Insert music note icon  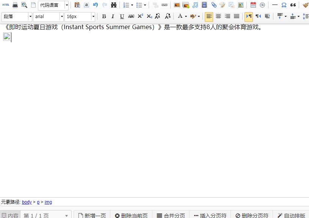click(x=195, y=5)
